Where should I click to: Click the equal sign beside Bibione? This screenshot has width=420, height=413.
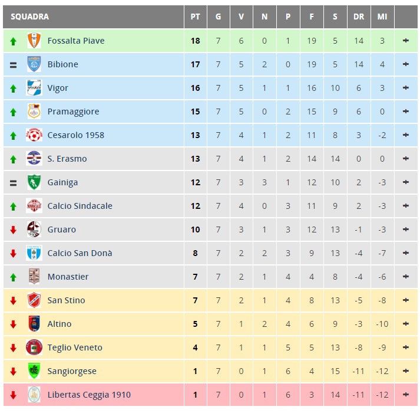tap(13, 65)
